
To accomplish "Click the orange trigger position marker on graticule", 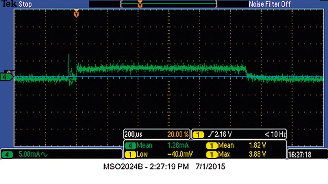I will 76,14.
